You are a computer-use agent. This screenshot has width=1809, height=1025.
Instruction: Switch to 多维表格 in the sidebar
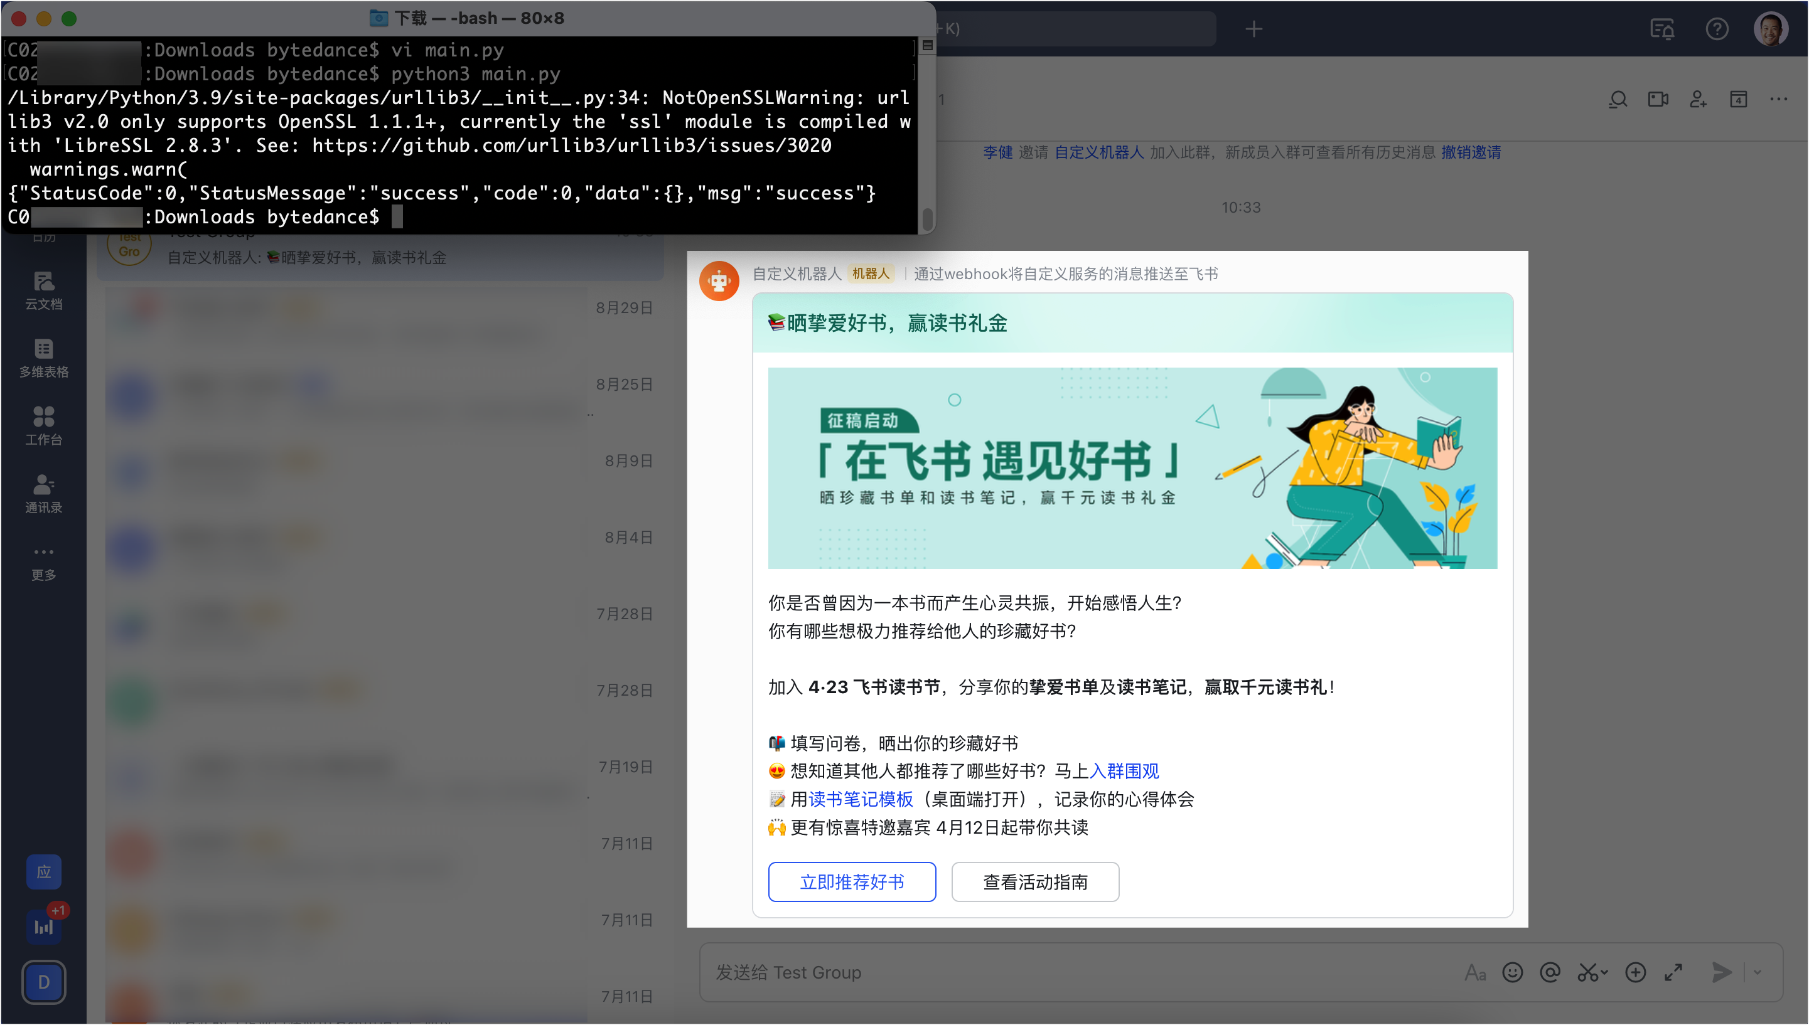pyautogui.click(x=44, y=358)
